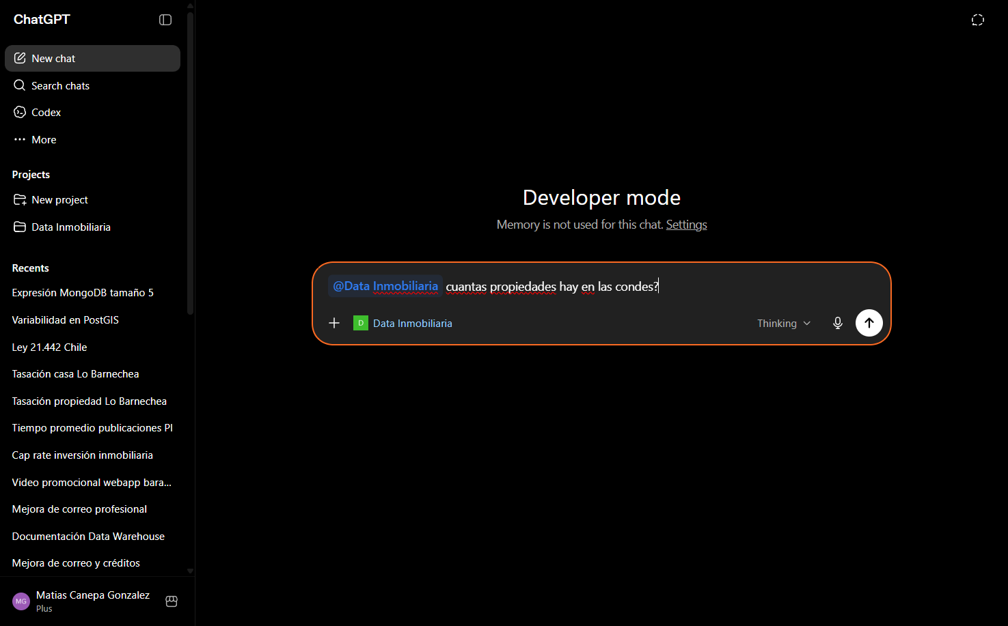1008x626 pixels.
Task: Click the plus attach icon in composer
Action: click(x=334, y=323)
